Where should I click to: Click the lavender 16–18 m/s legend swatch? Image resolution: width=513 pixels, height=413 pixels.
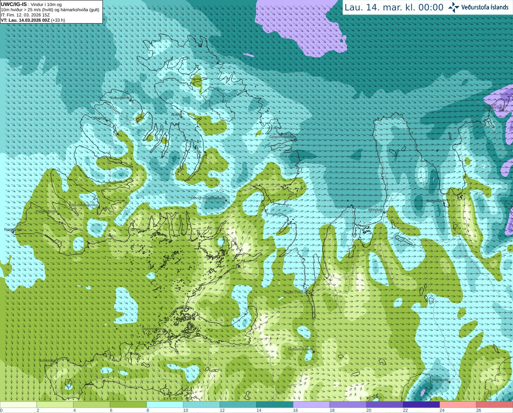point(311,405)
